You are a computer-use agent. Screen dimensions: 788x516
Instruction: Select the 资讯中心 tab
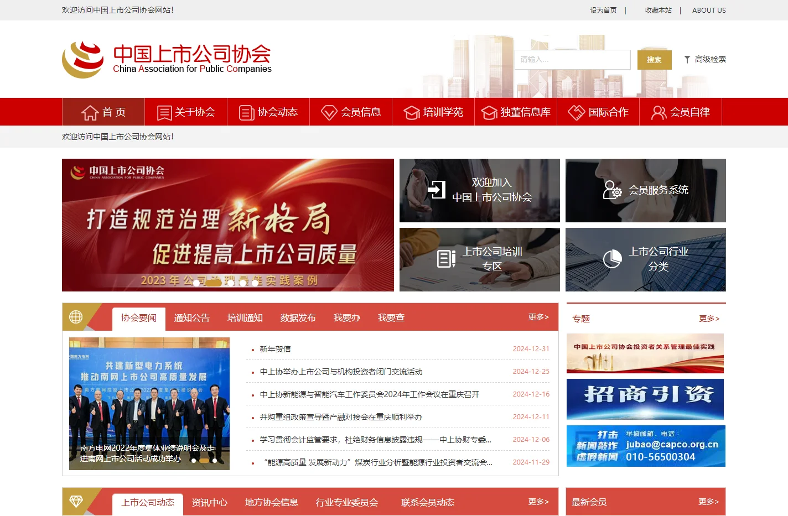[x=210, y=503]
